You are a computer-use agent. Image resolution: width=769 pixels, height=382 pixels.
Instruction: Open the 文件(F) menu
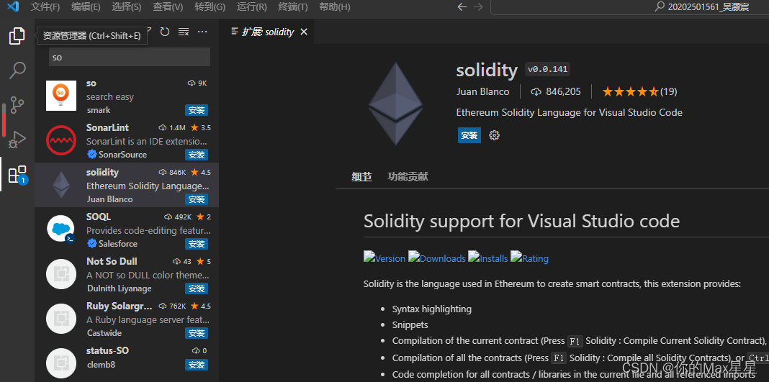coord(45,7)
